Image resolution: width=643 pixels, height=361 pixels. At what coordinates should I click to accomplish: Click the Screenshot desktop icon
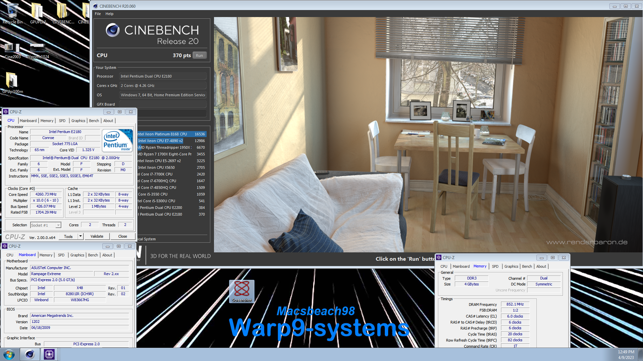(242, 291)
